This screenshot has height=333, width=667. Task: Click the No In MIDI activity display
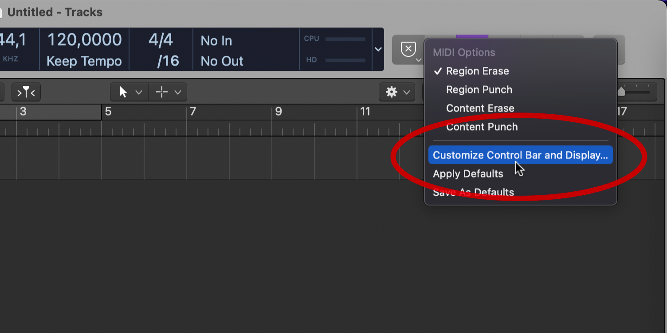click(216, 41)
